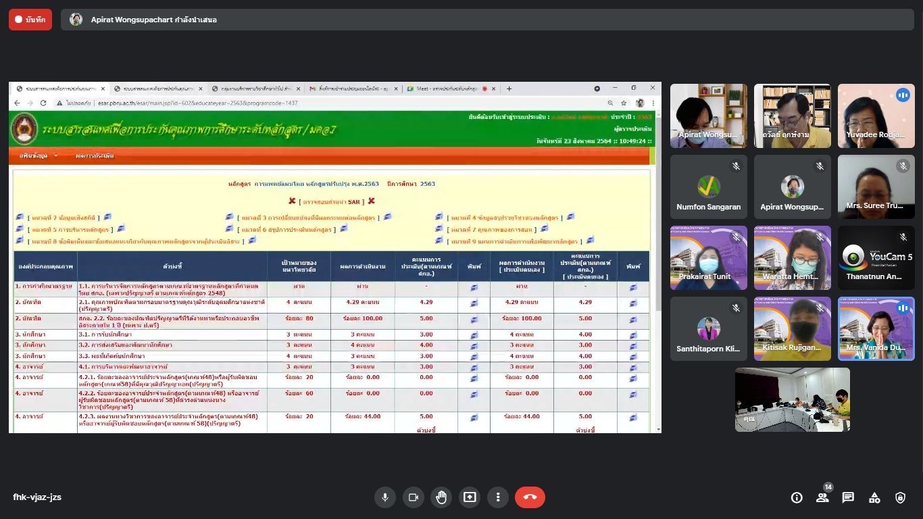Show the participants list with 14 badge
The width and height of the screenshot is (923, 519).
point(822,497)
